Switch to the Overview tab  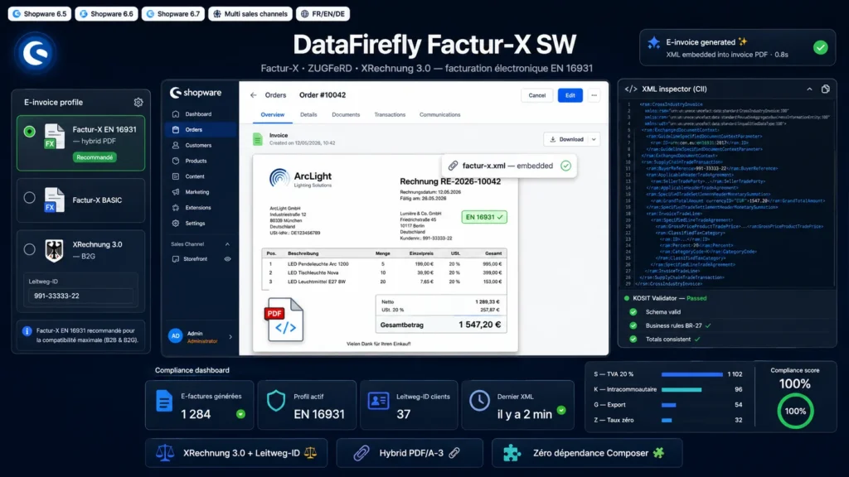(272, 114)
